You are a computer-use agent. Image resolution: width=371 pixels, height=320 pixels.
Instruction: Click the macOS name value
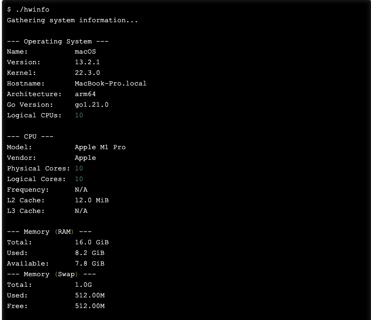[85, 52]
